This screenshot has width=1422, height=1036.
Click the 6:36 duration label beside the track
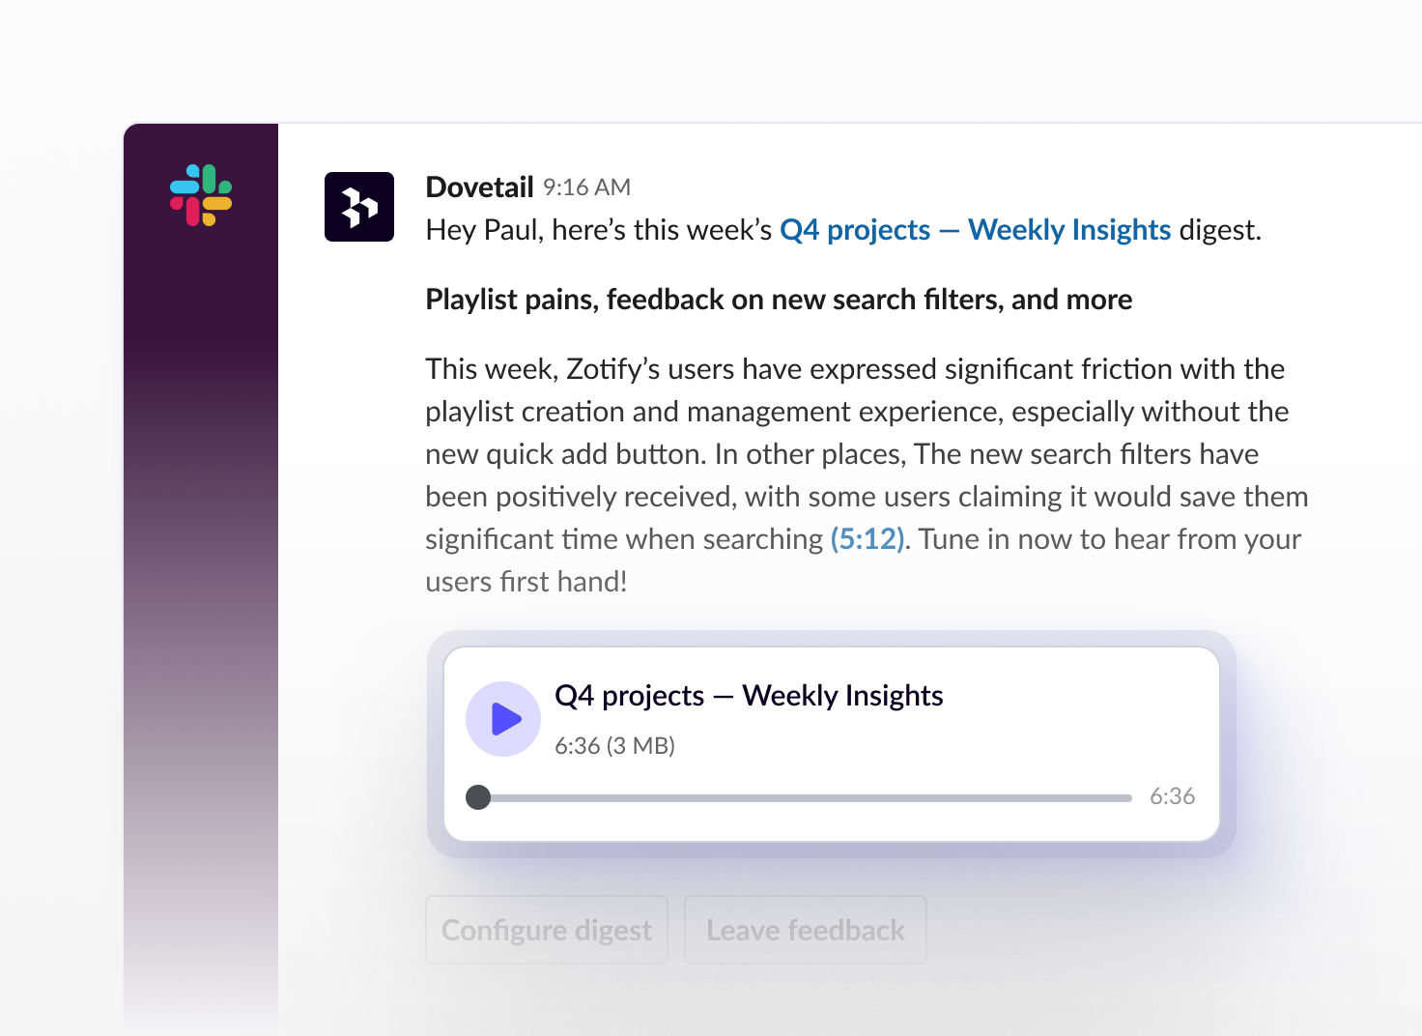coord(1172,796)
